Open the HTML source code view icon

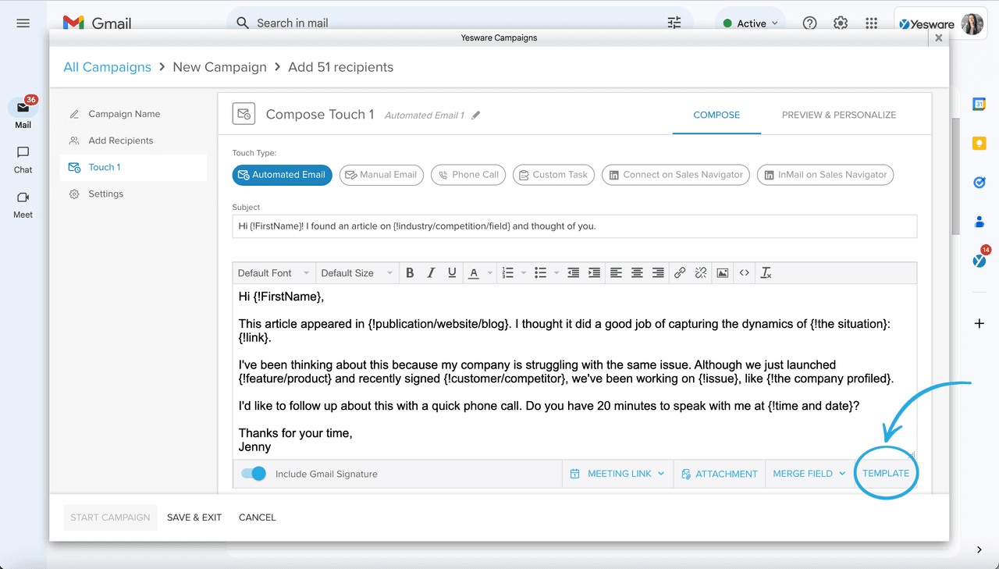(745, 273)
